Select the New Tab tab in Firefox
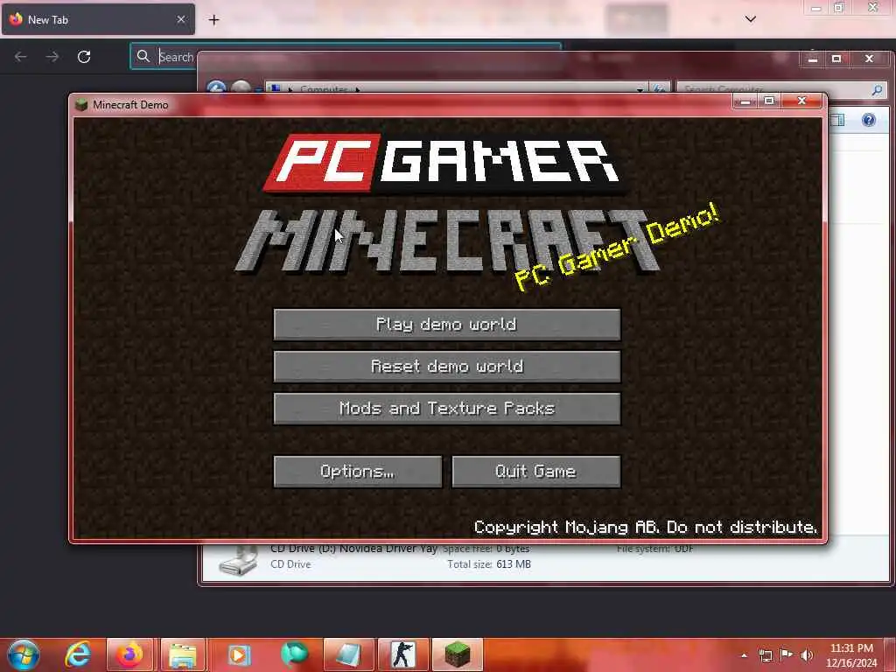This screenshot has height=672, width=896. (98, 19)
